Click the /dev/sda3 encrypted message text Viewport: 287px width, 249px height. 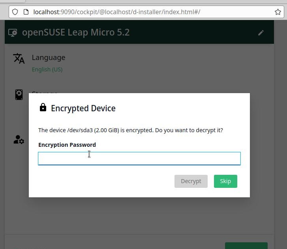[x=131, y=130]
